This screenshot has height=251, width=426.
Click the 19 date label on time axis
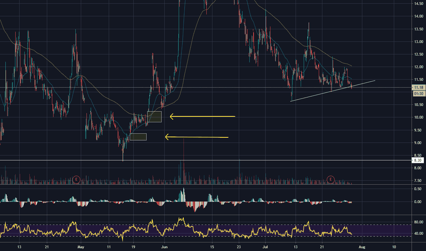pos(133,247)
